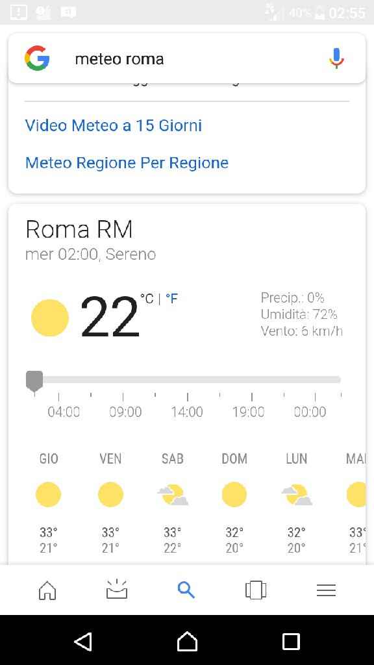Tap the Google G logo
The height and width of the screenshot is (665, 374).
point(38,58)
